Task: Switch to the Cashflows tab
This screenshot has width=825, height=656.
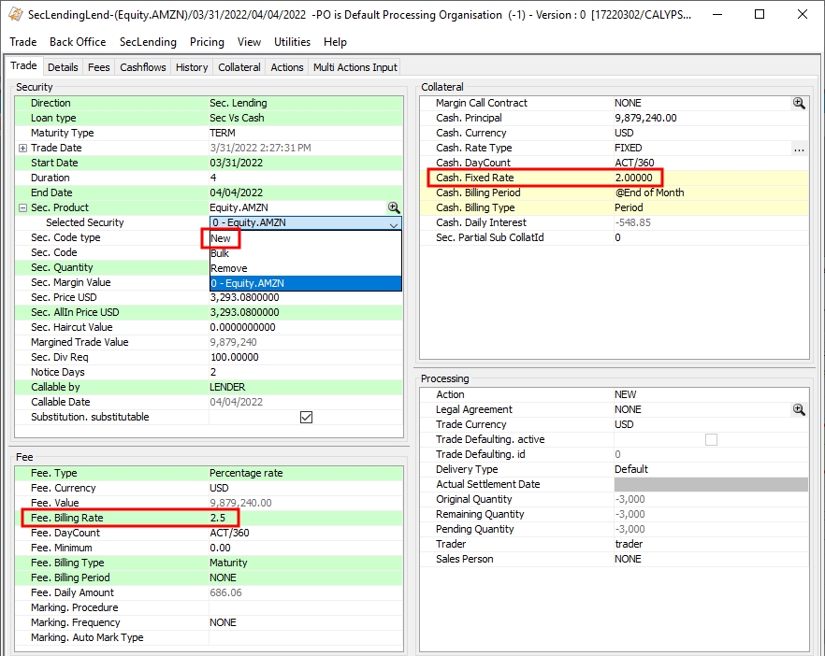Action: [142, 67]
